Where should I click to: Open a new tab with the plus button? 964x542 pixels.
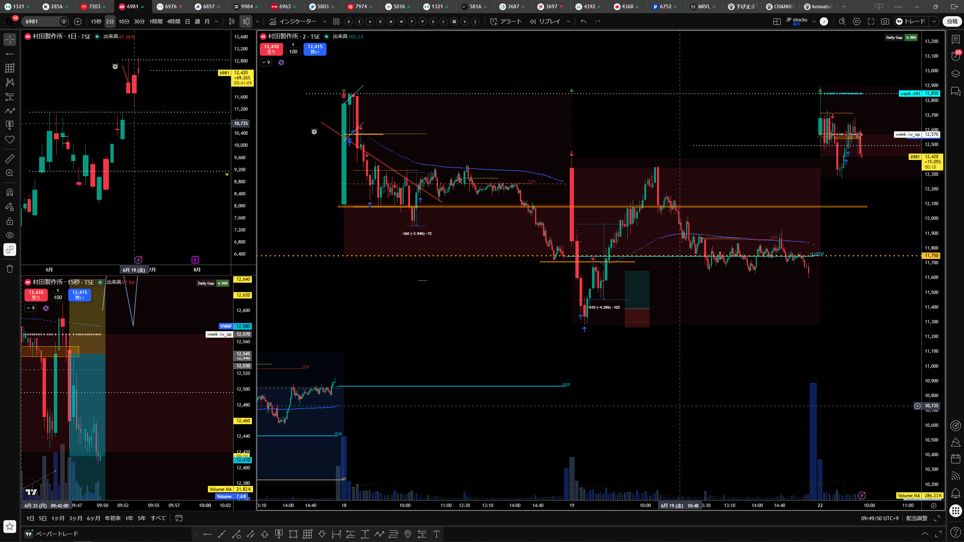tap(844, 6)
